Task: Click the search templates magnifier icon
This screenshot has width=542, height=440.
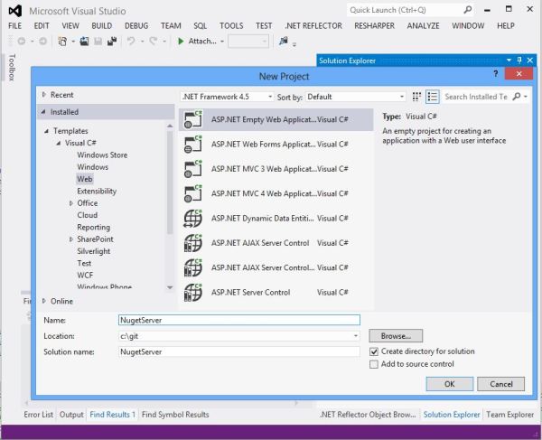Action: [x=517, y=97]
